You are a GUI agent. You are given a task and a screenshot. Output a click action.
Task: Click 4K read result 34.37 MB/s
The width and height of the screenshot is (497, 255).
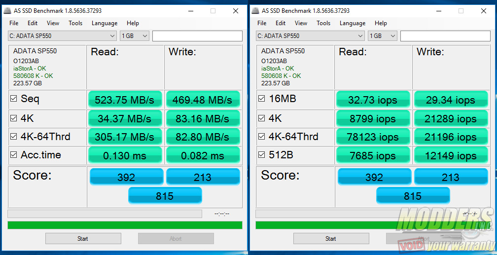[125, 118]
